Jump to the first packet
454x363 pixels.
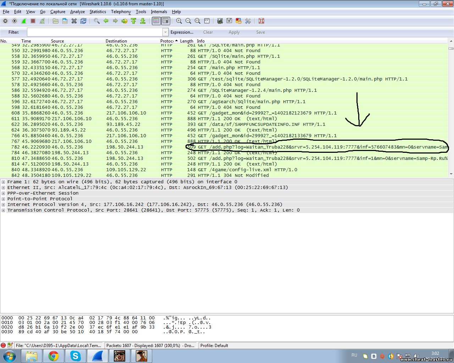click(x=134, y=21)
